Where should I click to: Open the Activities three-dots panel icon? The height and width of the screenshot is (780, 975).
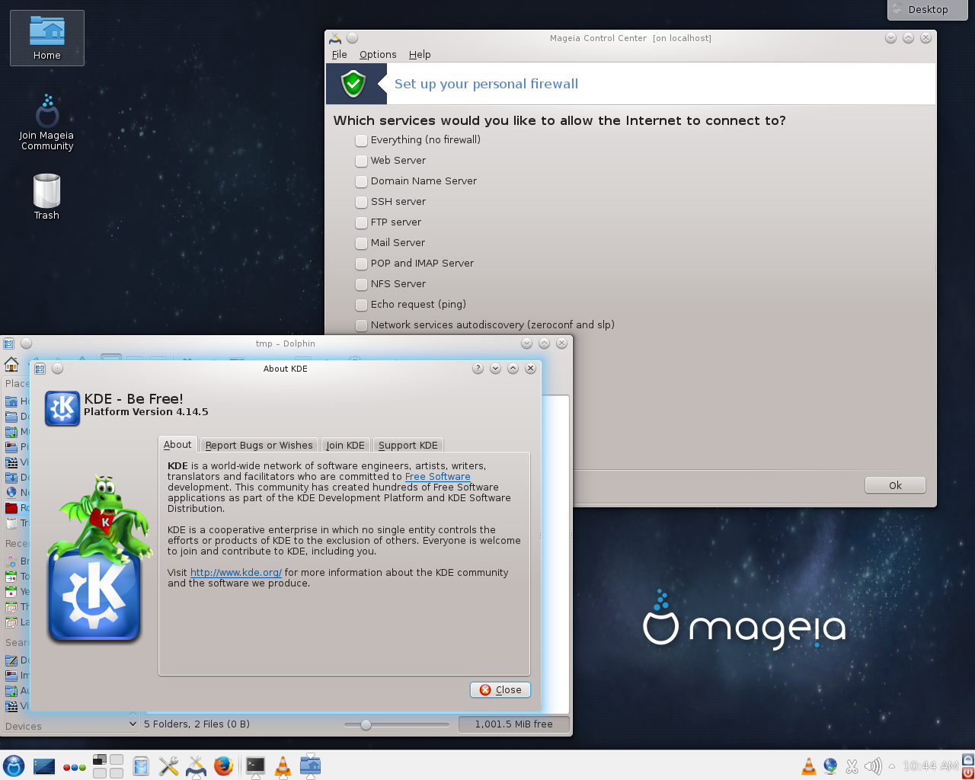pos(74,767)
